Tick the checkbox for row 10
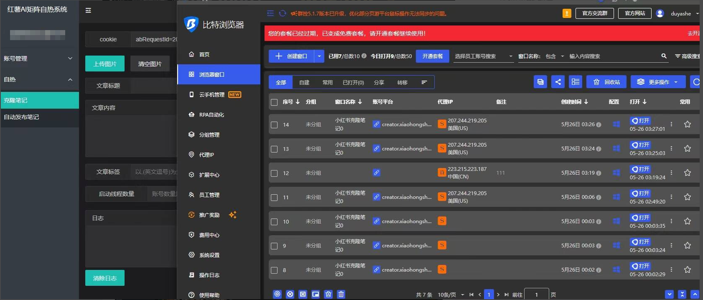This screenshot has width=703, height=300. pyautogui.click(x=274, y=221)
